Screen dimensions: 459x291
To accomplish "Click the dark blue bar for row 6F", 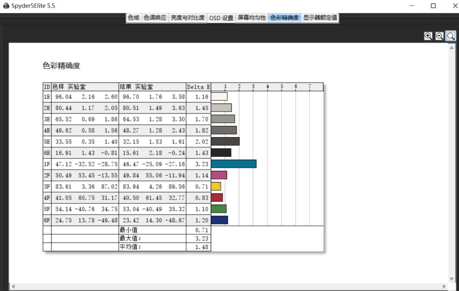I will click(219, 220).
